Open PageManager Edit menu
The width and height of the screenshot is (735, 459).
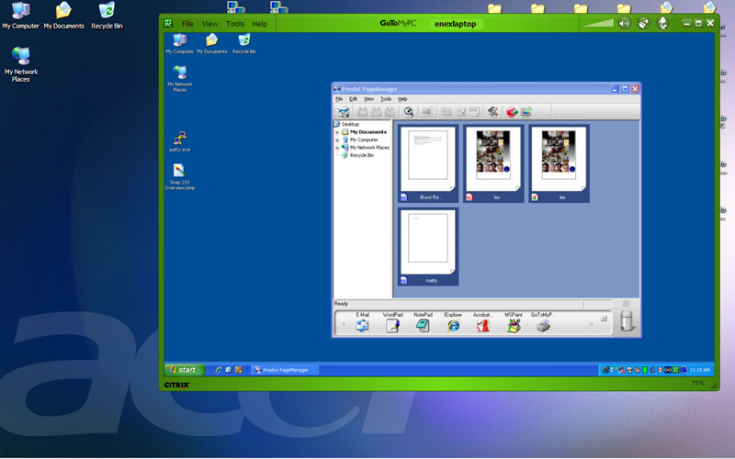(353, 99)
